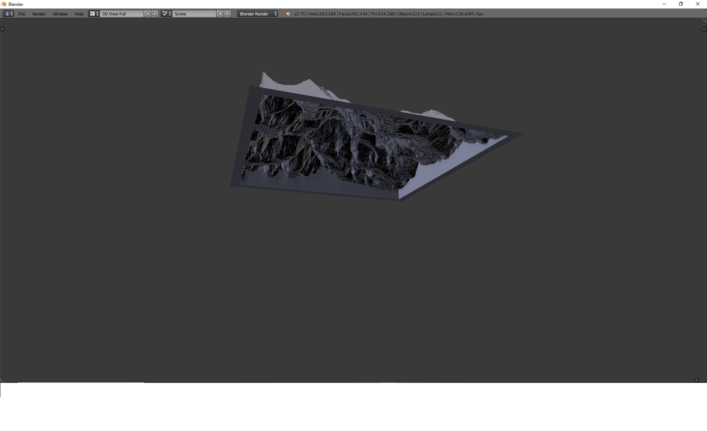Click the 'Lamps:1/1' statistic

(432, 14)
